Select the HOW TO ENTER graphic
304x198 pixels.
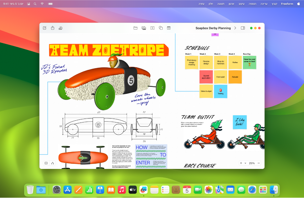151,156
